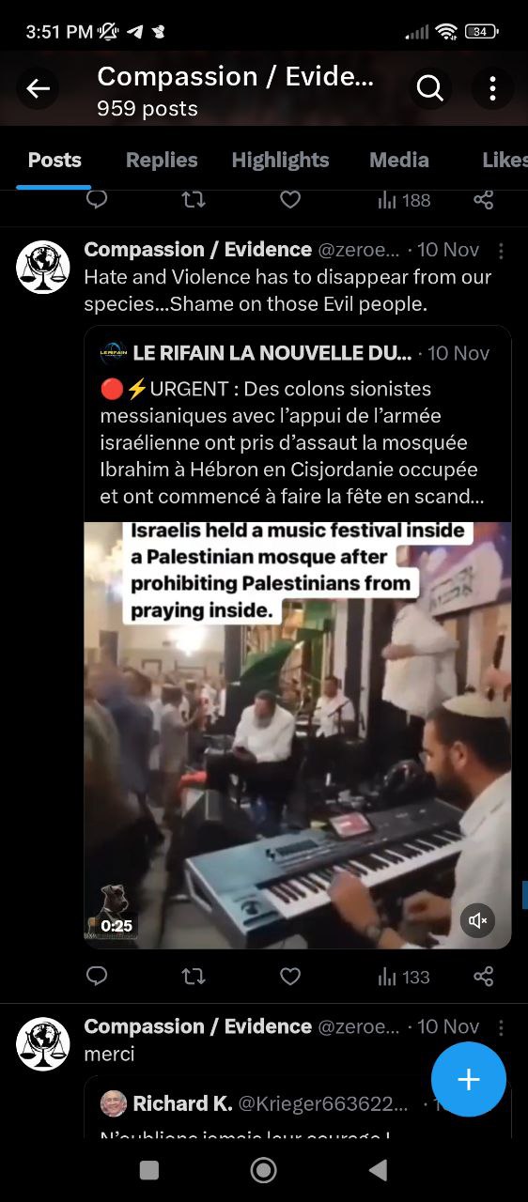
Task: Open the Highlights tab
Action: pos(280,160)
